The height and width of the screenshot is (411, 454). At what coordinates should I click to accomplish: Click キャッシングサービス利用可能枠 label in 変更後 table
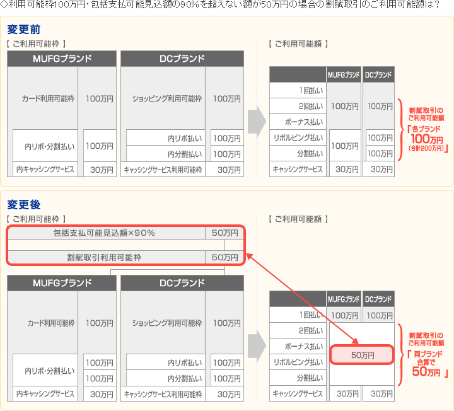coord(163,394)
